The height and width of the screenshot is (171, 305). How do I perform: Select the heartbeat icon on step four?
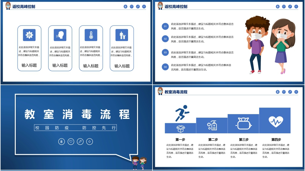(x=275, y=121)
